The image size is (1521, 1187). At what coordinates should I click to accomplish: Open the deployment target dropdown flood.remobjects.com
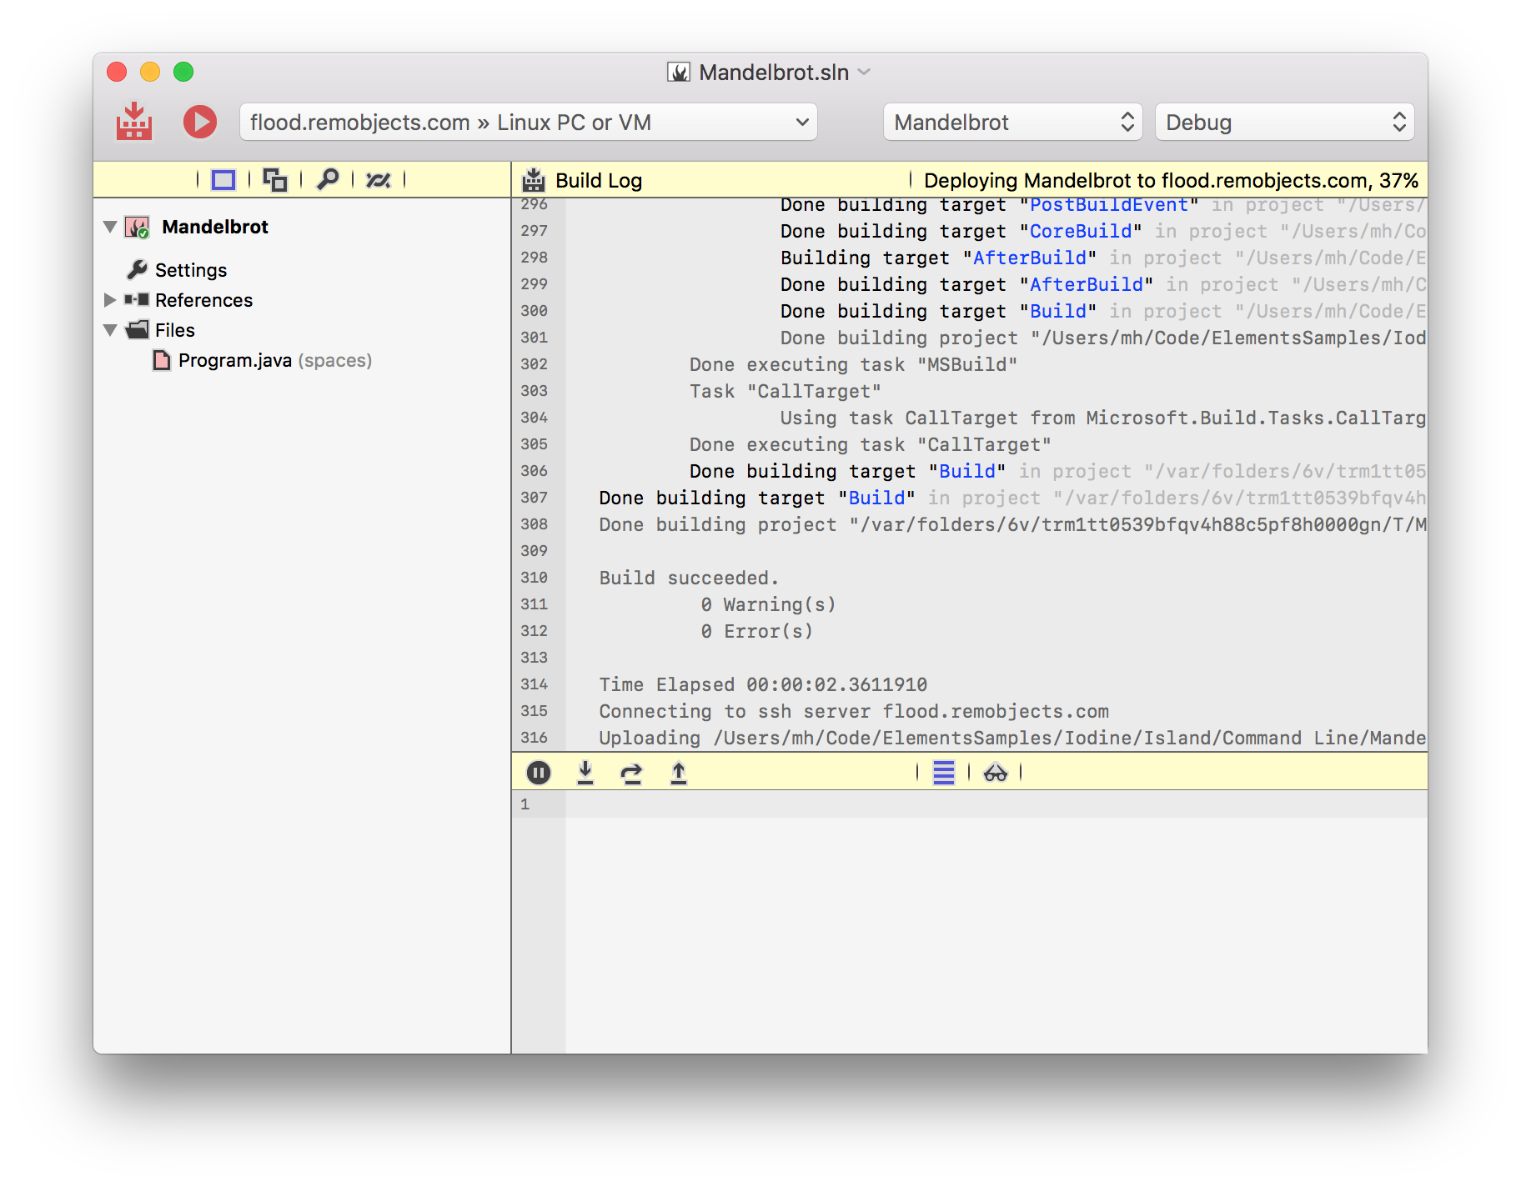coord(529,123)
